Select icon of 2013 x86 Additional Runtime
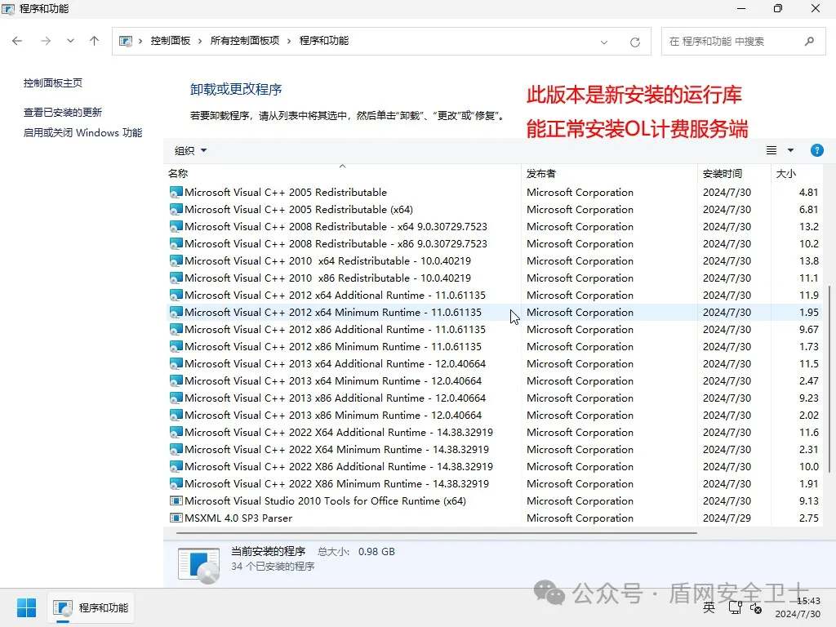 (176, 398)
